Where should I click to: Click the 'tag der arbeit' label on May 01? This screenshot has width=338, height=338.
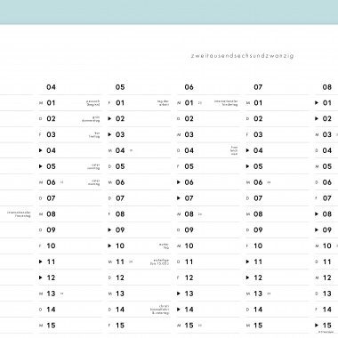pyautogui.click(x=164, y=103)
